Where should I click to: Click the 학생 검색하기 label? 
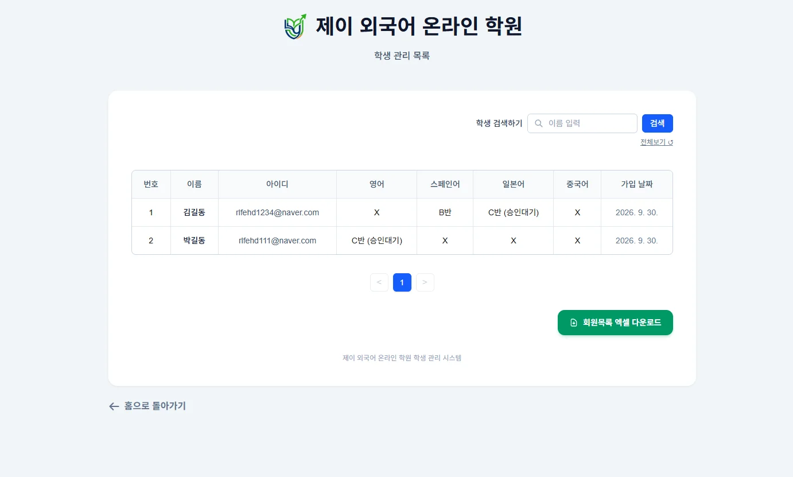(499, 123)
